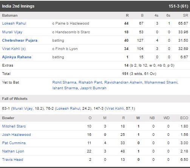
Task: Open Mohammed Shami in Yet to Bat
Action: click(x=161, y=82)
